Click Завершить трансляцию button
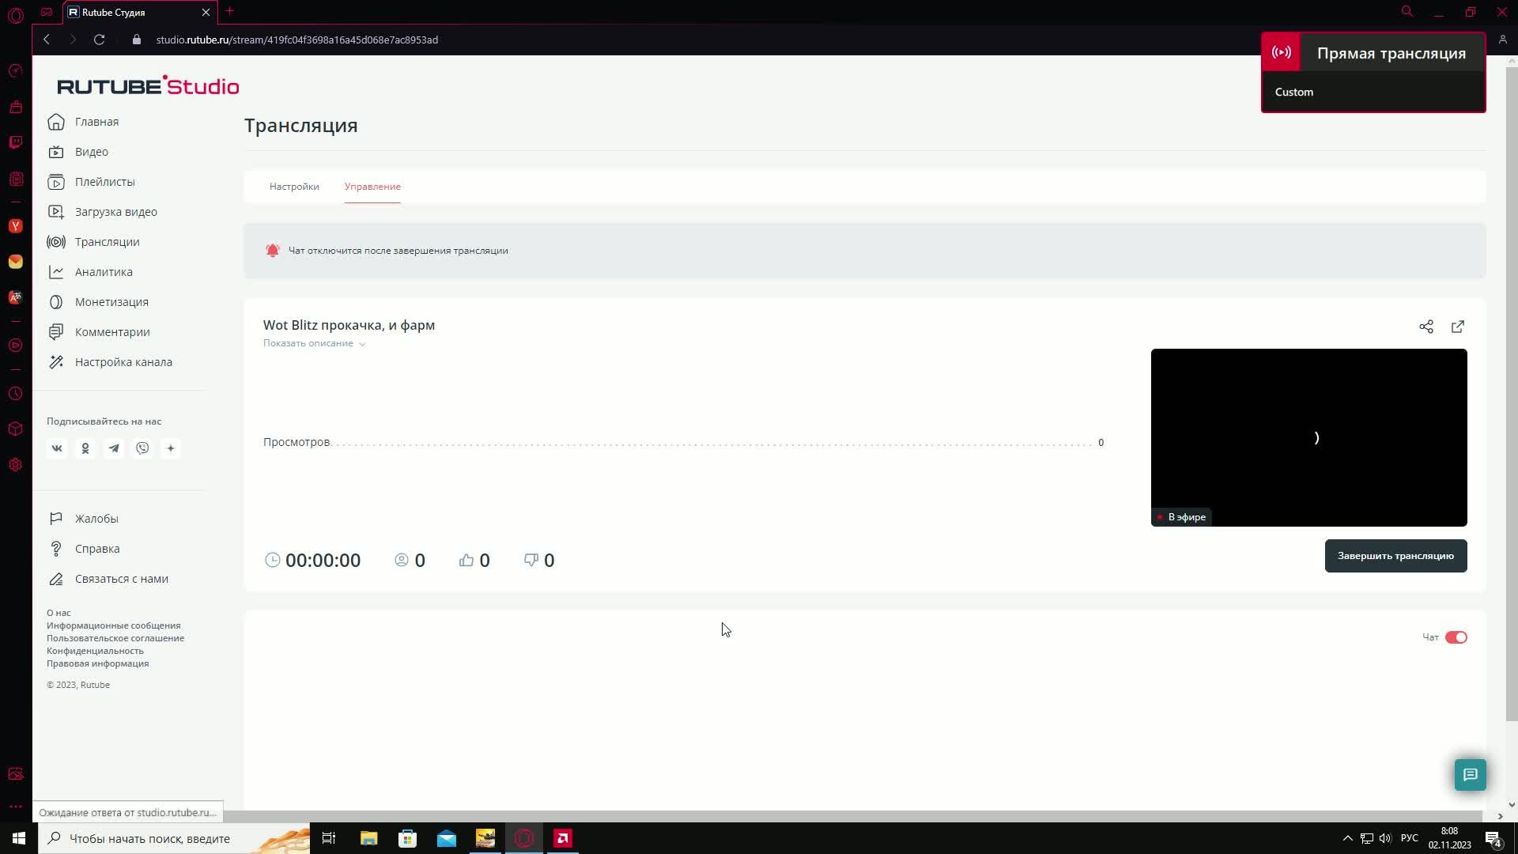The height and width of the screenshot is (854, 1518). (1395, 556)
